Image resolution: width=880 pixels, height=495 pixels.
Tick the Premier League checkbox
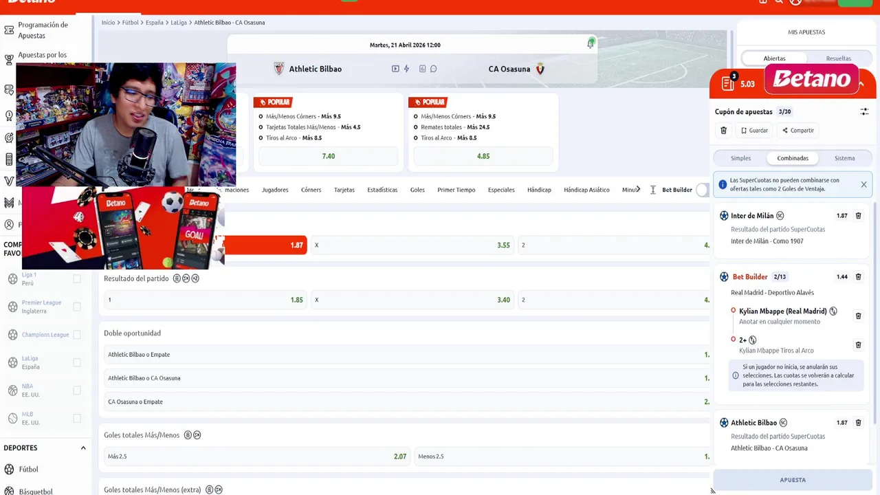click(x=77, y=307)
